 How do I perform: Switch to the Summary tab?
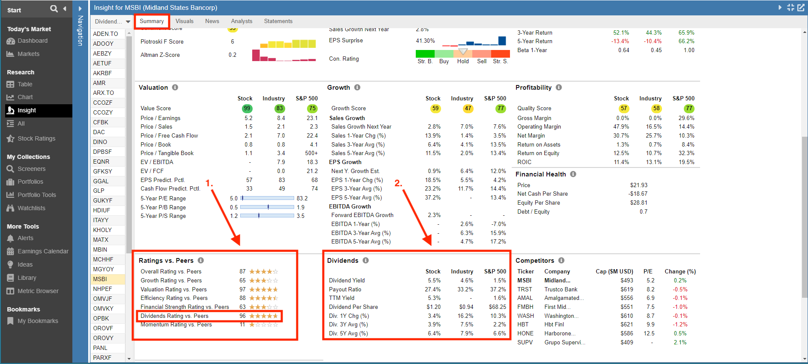tap(152, 21)
